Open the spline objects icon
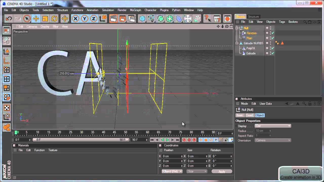Viewport: 324px width, 182px height. pyautogui.click(x=151, y=19)
